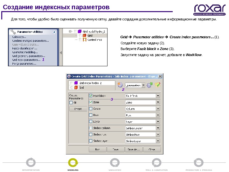The image size is (229, 172).
Task: Open the Column name dropdown arrow
Action: [x=158, y=109]
